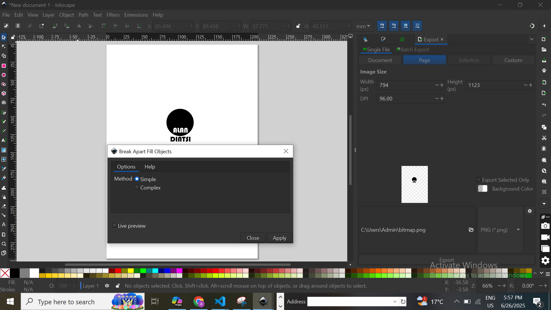The height and width of the screenshot is (310, 551).
Task: Open the Object menu
Action: click(x=67, y=15)
